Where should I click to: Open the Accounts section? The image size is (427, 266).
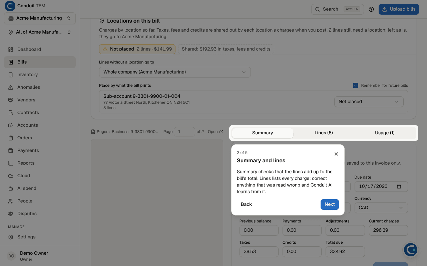(40, 125)
